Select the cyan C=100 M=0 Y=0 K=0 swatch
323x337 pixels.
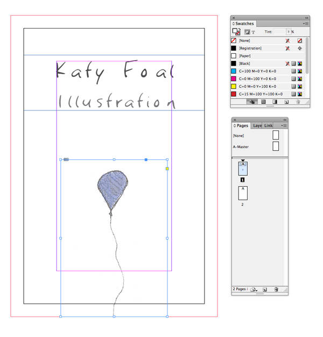coord(268,71)
